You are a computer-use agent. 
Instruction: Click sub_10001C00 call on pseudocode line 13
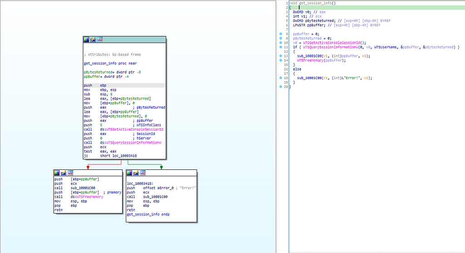pyautogui.click(x=309, y=56)
